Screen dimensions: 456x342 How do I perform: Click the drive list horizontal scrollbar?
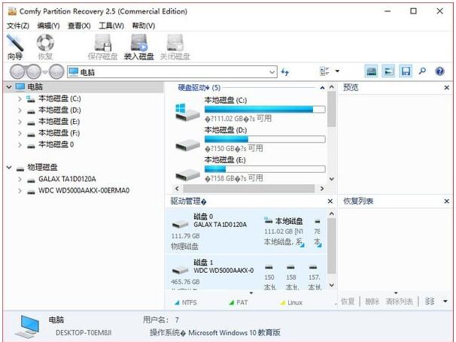click(x=249, y=189)
